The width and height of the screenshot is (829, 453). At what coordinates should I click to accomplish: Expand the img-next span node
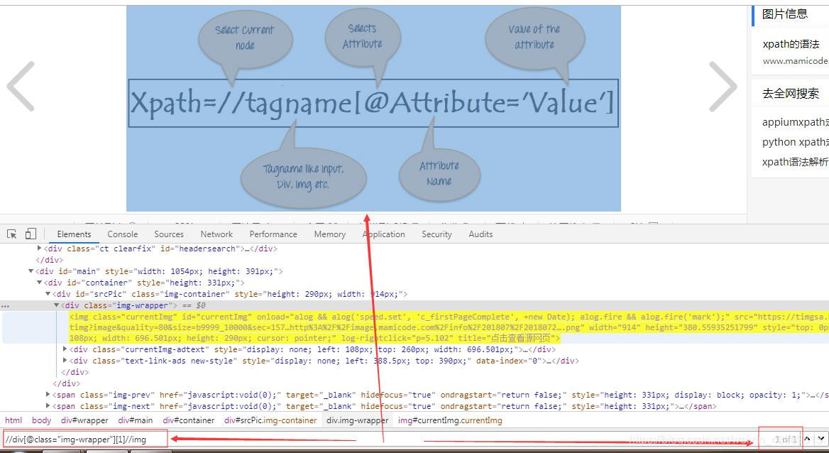pyautogui.click(x=48, y=406)
